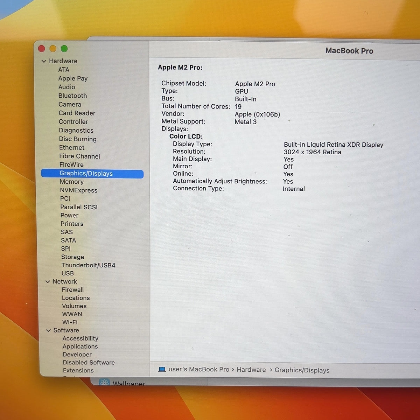Screen dimensions: 420x420
Task: Click user's MacBook Pro in path bar
Action: click(x=199, y=369)
